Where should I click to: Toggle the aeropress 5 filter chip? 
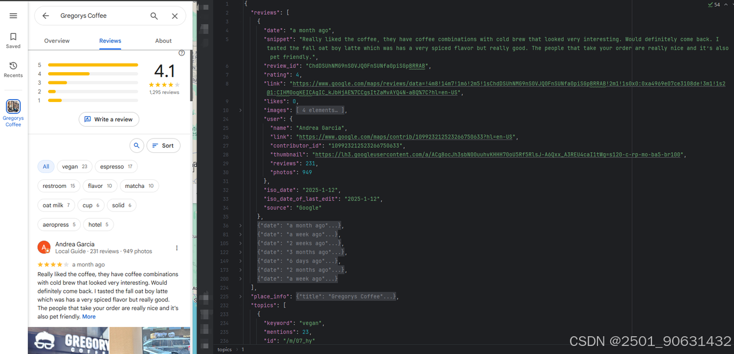pyautogui.click(x=59, y=225)
